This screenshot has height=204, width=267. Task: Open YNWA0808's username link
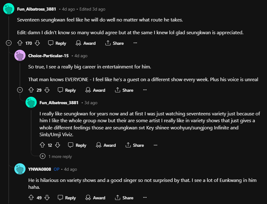(40, 169)
